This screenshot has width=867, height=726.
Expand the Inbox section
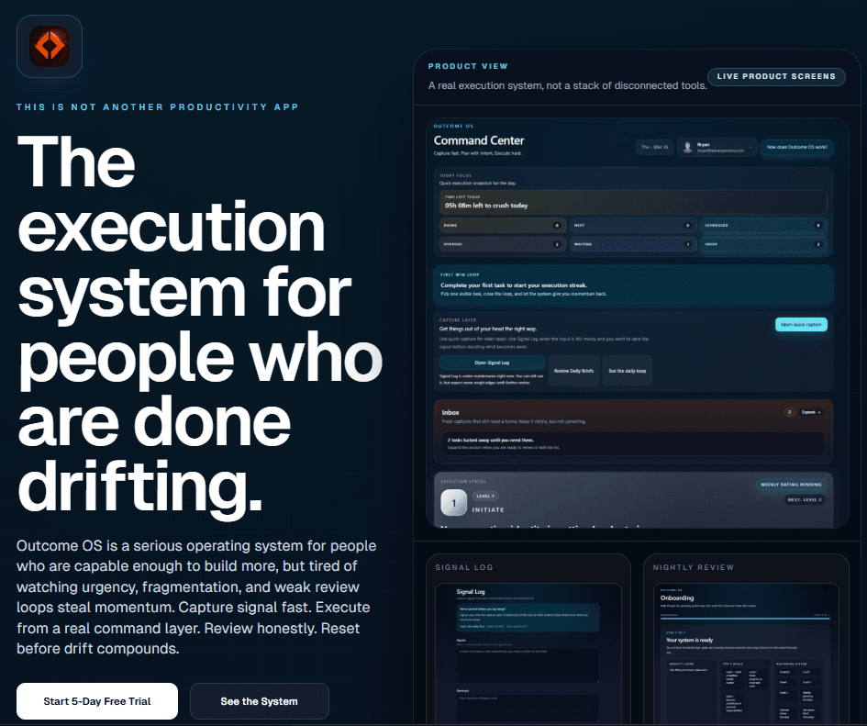tap(811, 412)
